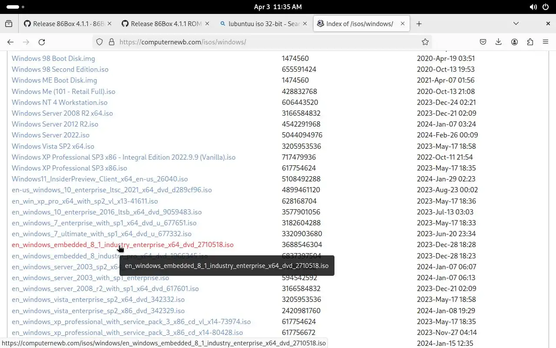Open the system volume indicator

click(x=533, y=7)
